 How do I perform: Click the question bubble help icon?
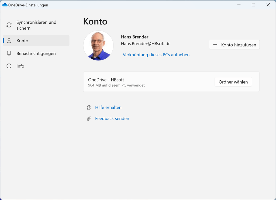[x=89, y=108]
